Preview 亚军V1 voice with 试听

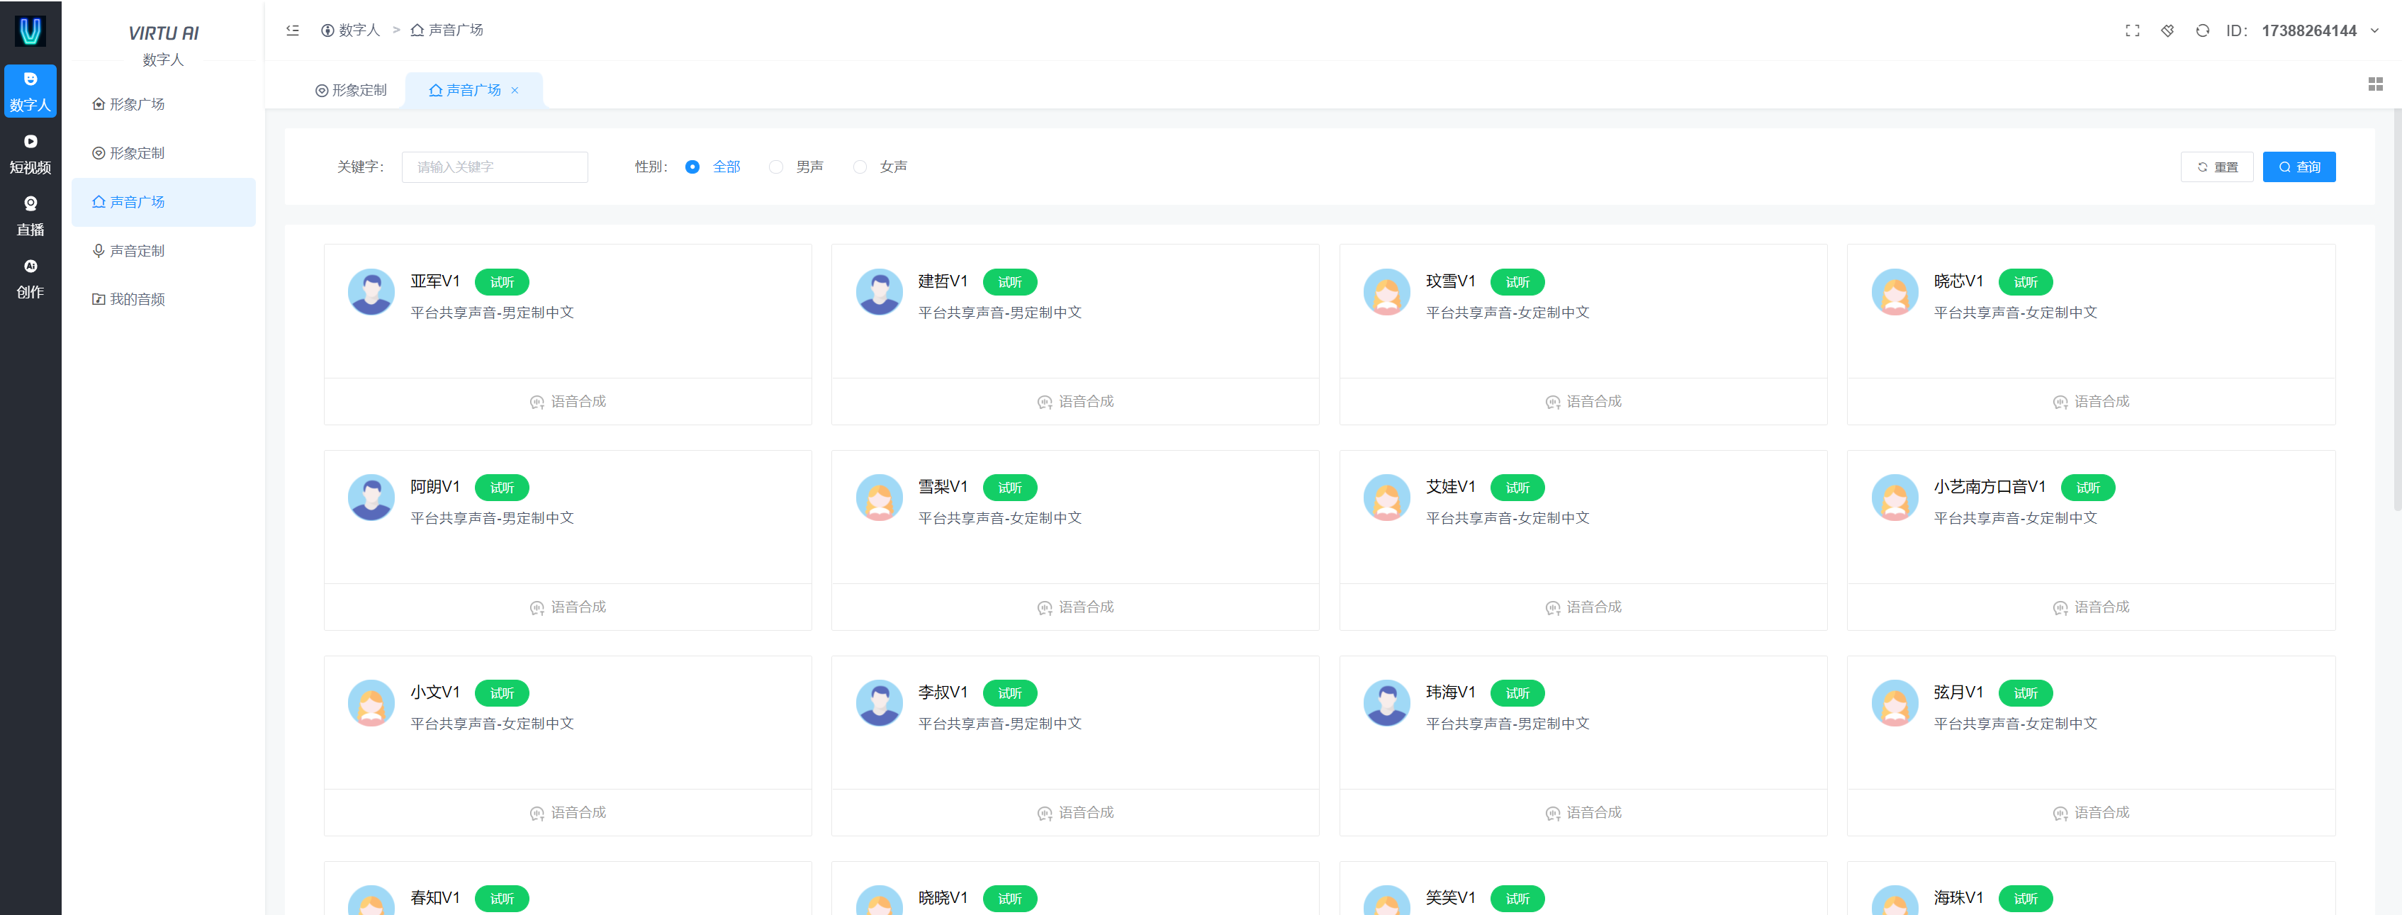coord(502,281)
